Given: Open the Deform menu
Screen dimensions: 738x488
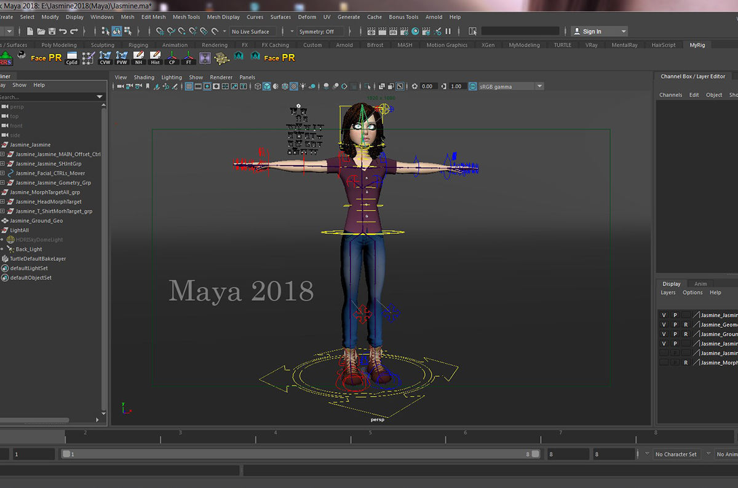Looking at the screenshot, I should (307, 17).
